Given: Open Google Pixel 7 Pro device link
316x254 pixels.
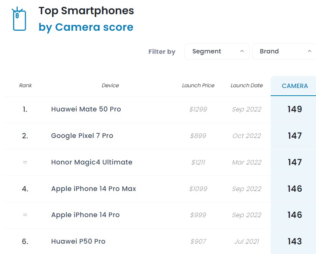Looking at the screenshot, I should [x=82, y=136].
